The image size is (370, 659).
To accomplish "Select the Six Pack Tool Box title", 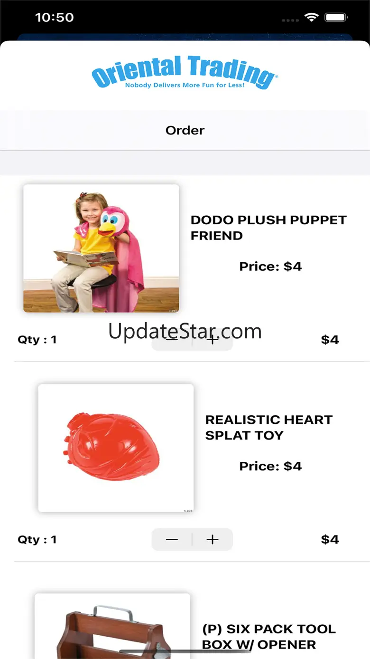I will [269, 637].
